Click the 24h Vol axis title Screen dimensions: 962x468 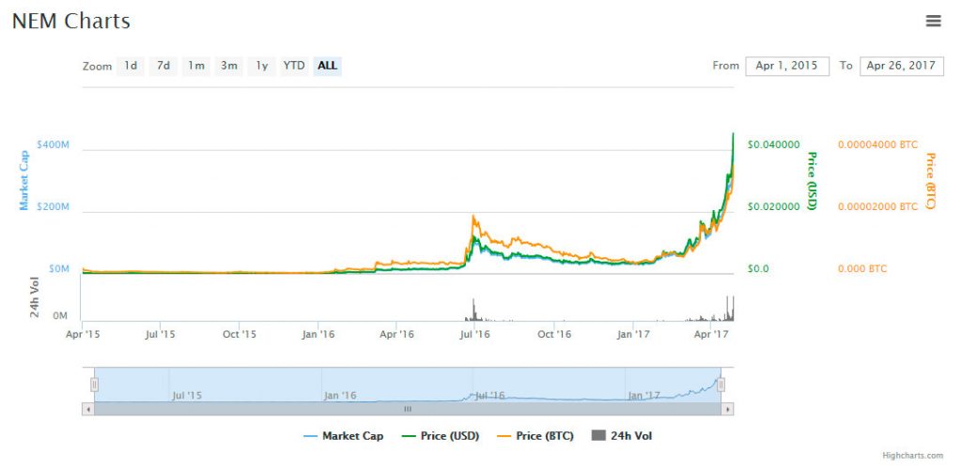click(35, 297)
